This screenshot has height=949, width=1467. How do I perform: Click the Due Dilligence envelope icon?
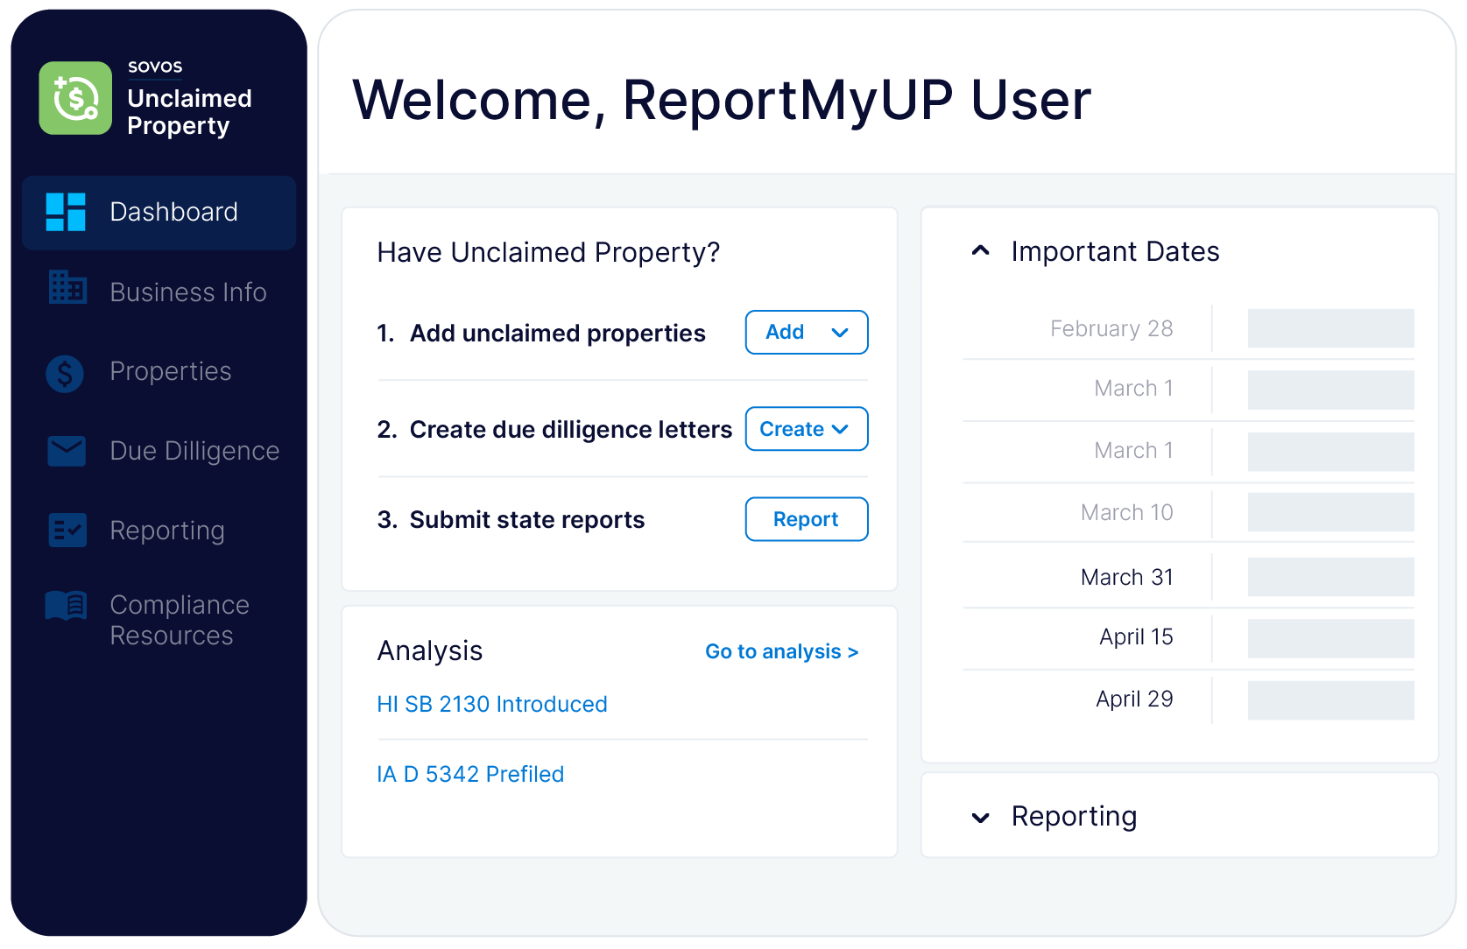coord(66,451)
